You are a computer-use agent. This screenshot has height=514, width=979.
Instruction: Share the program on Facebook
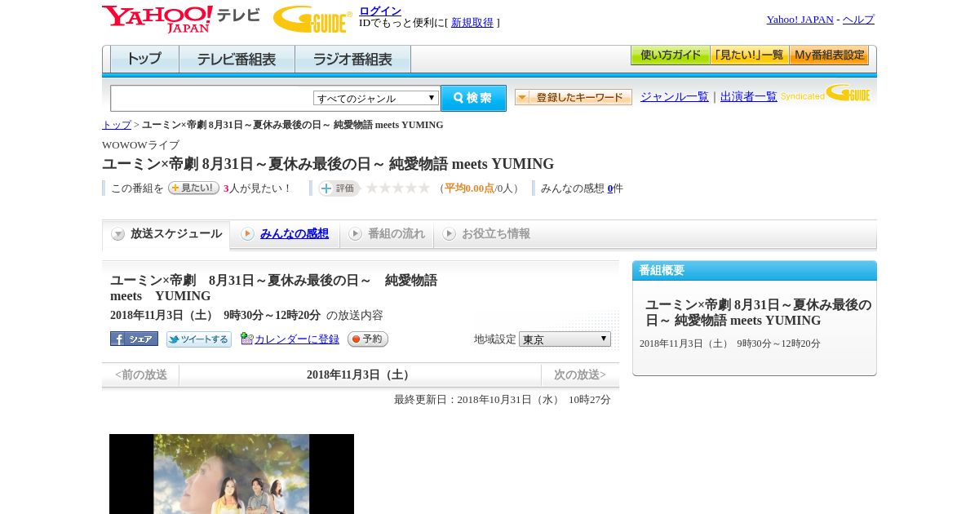(x=134, y=339)
